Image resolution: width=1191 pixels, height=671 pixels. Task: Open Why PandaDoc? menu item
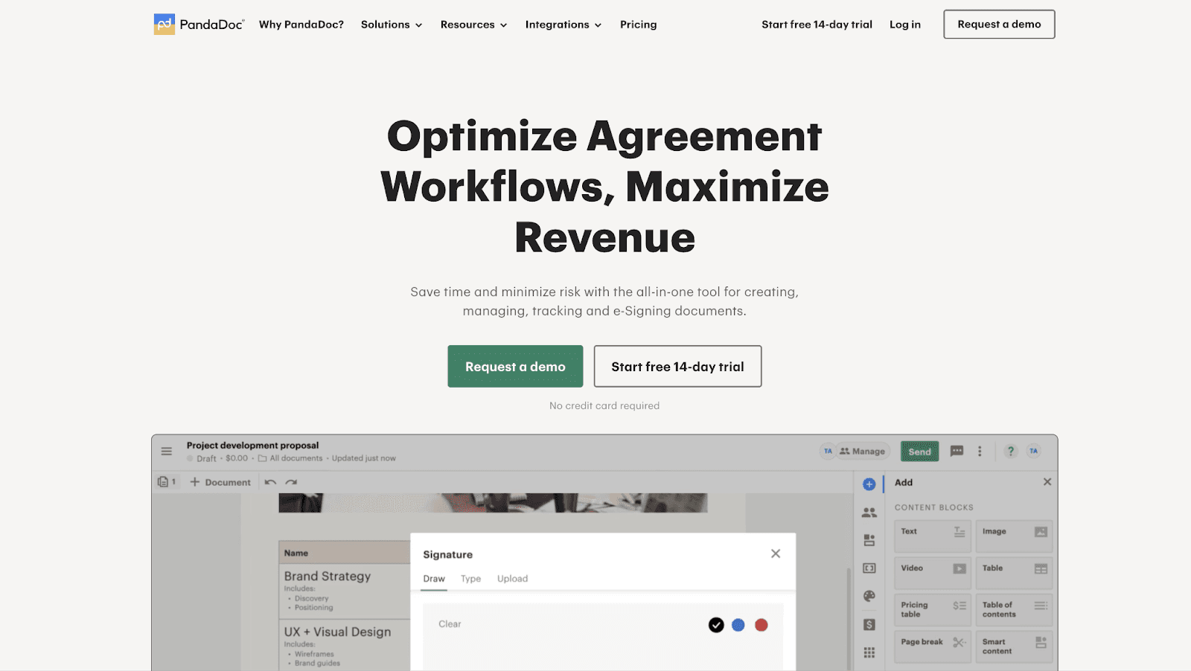click(301, 25)
